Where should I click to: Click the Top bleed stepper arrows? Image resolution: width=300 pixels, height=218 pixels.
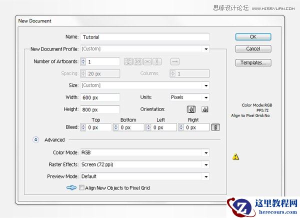[x=83, y=127]
